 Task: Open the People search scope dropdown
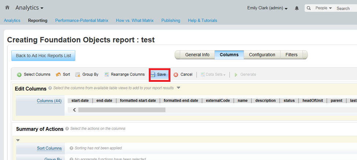tap(324, 8)
